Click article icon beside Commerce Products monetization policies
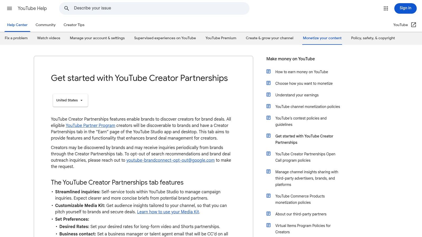The height and width of the screenshot is (237, 422). pyautogui.click(x=268, y=196)
